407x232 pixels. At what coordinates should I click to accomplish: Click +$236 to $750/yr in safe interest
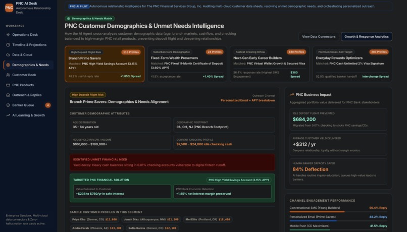(x=99, y=194)
